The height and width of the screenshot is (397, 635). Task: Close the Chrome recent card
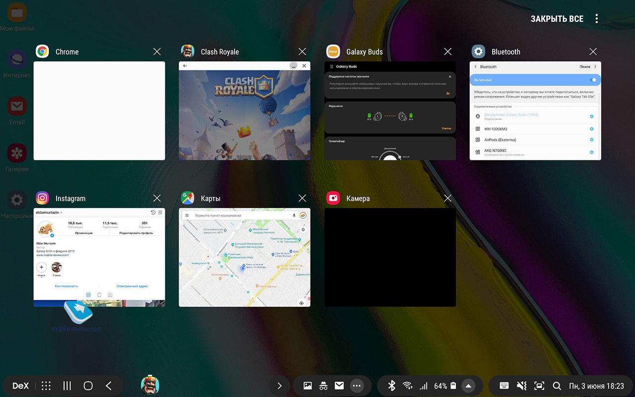click(x=157, y=52)
